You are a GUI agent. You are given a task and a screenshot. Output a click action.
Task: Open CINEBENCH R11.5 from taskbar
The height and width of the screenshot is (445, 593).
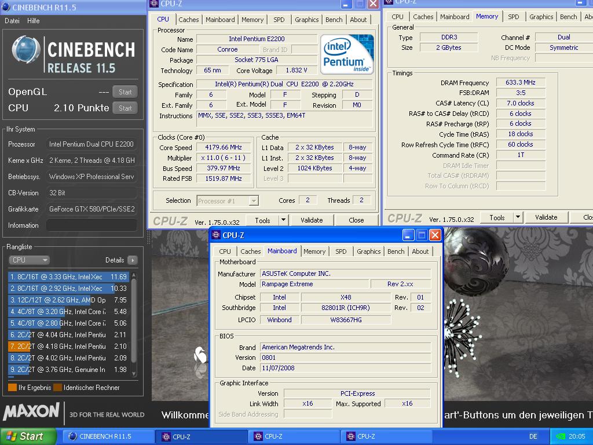coord(107,436)
